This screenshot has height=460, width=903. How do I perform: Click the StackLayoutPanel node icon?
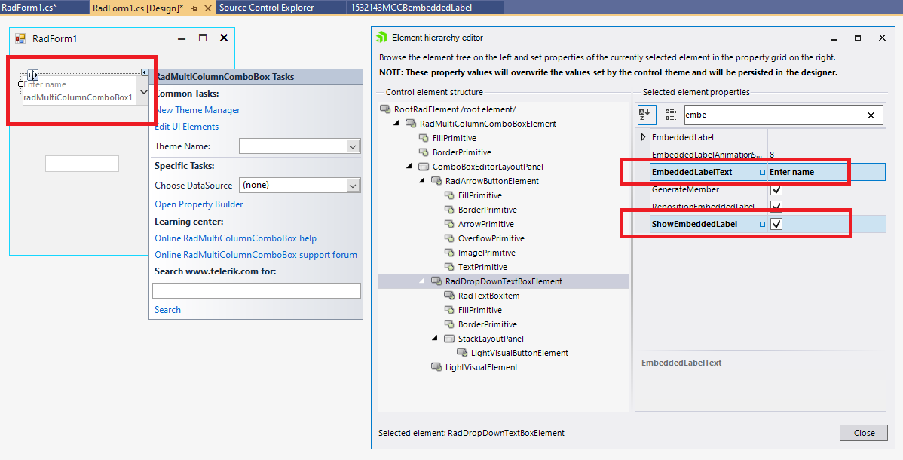(449, 339)
